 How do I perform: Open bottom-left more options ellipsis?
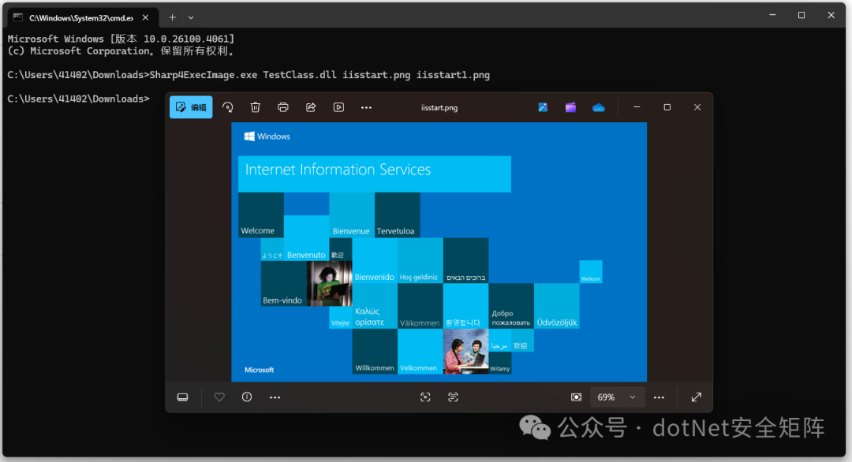click(x=275, y=397)
